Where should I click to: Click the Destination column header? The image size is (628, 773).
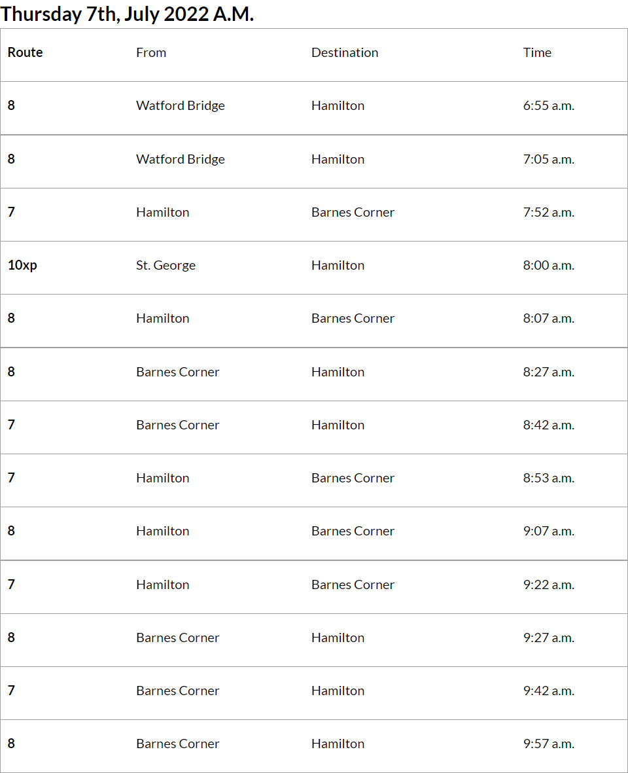(345, 53)
